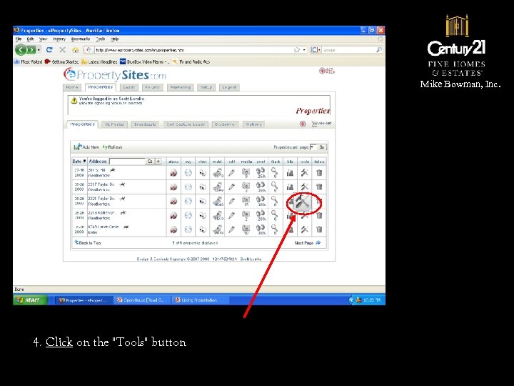This screenshot has width=514, height=386.
Task: Switch to the Broadcasts sub-tab
Action: click(x=145, y=124)
